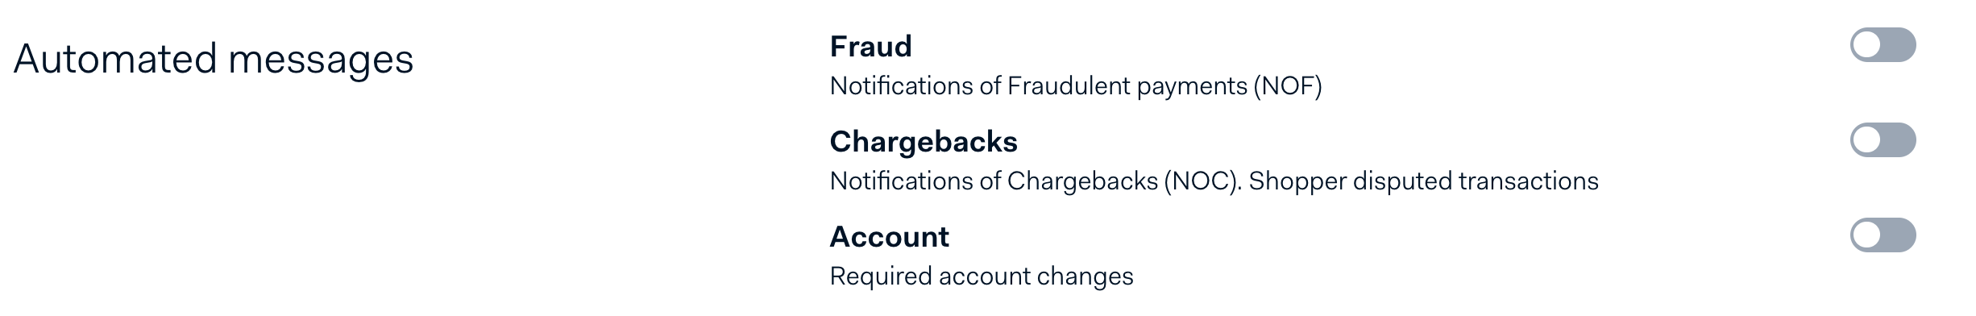
Task: Click the word Fraudulent in Fraud description
Action: pyautogui.click(x=1069, y=86)
